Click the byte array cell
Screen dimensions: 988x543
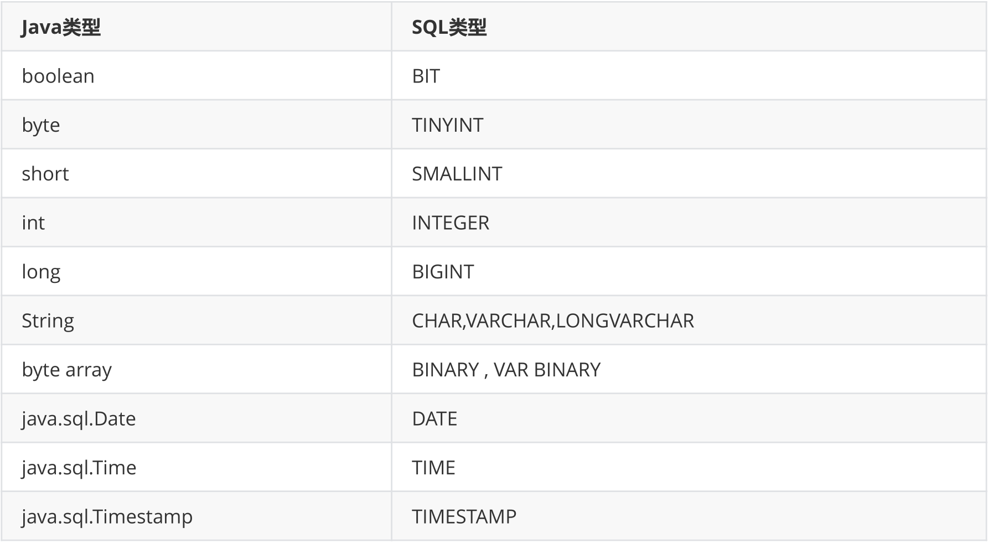pos(66,369)
